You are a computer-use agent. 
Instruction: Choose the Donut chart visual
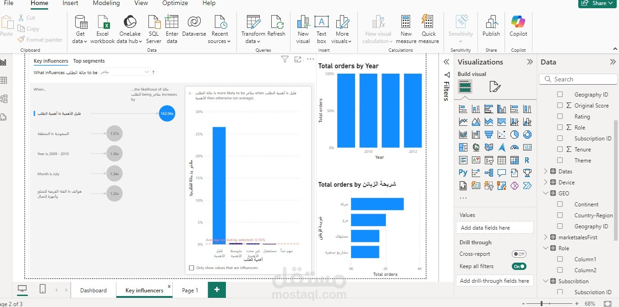tap(527, 135)
